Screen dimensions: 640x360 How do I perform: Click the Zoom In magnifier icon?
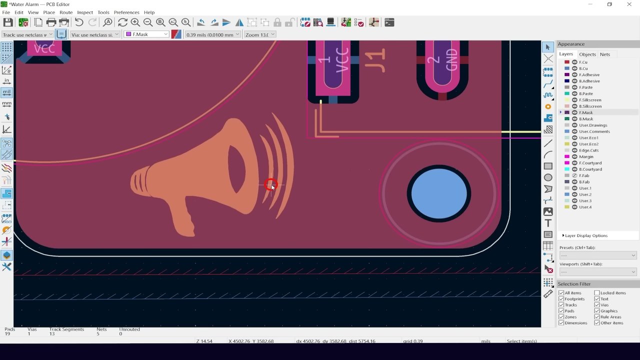(135, 22)
